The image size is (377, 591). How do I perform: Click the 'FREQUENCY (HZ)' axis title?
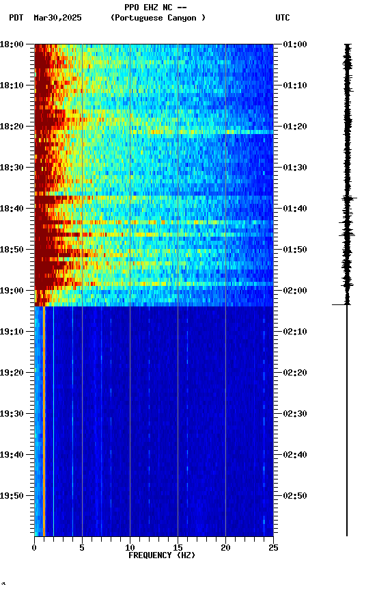pyautogui.click(x=162, y=555)
